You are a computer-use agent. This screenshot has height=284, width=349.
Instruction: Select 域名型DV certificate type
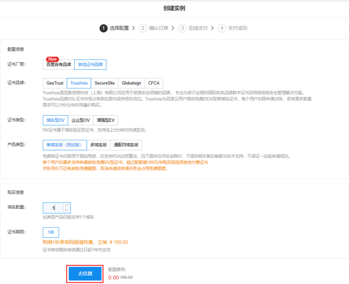click(55, 120)
